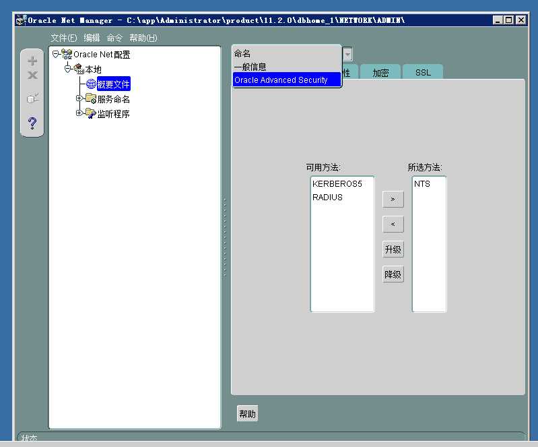Click the folder icon beside 服务命名
The height and width of the screenshot is (447, 538).
[x=91, y=98]
